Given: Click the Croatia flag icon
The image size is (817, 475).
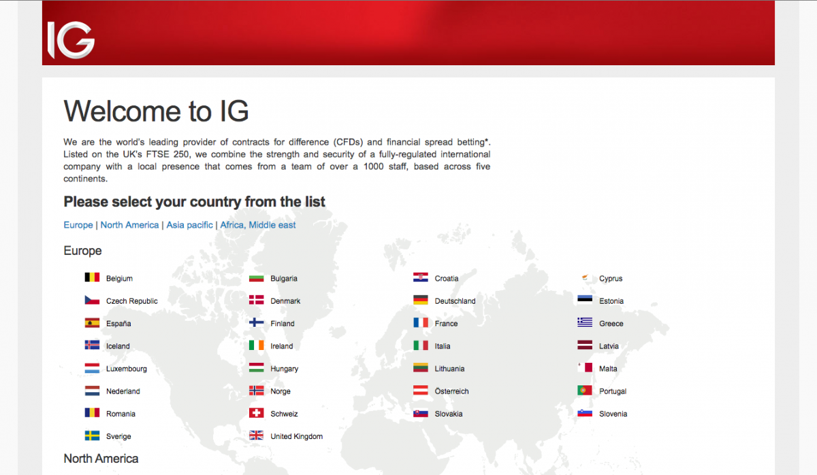Looking at the screenshot, I should tap(421, 277).
